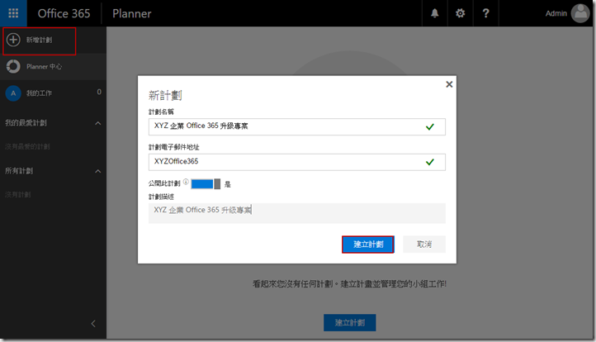This screenshot has width=596, height=342.
Task: Open the Office 365 app launcher grid
Action: pyautogui.click(x=13, y=13)
